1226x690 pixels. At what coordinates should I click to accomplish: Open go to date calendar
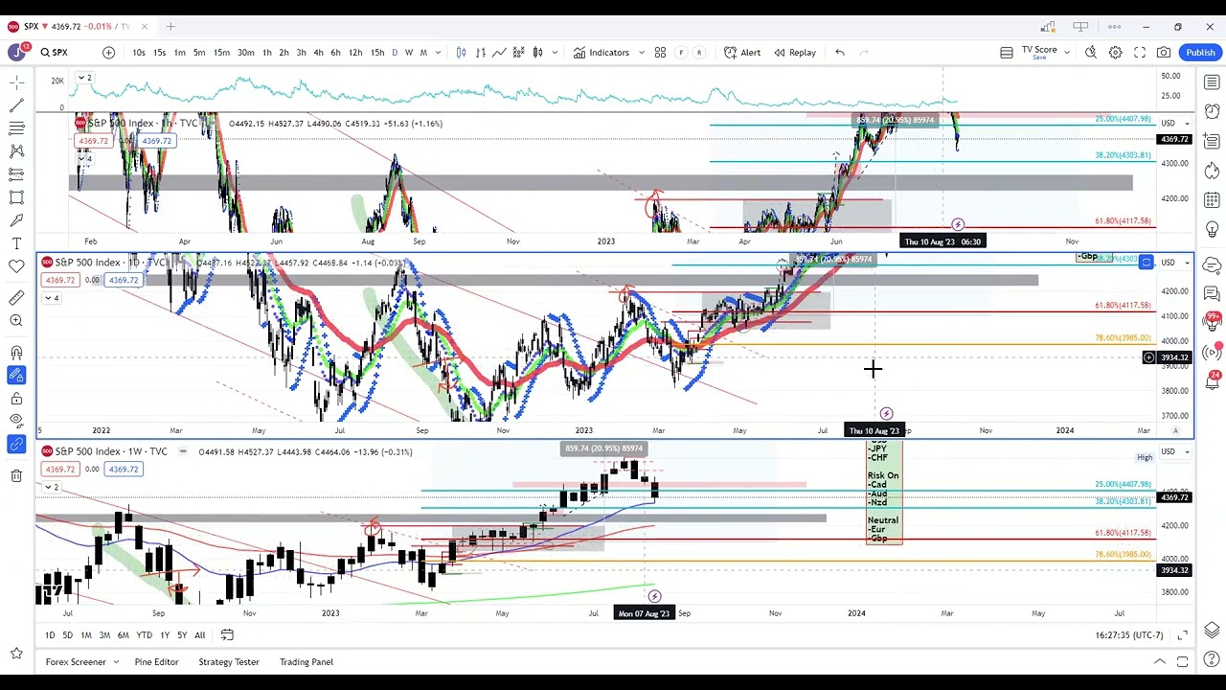pos(227,635)
